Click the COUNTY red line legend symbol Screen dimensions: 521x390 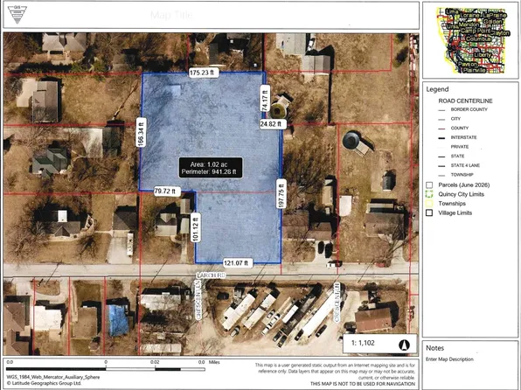tap(441, 129)
